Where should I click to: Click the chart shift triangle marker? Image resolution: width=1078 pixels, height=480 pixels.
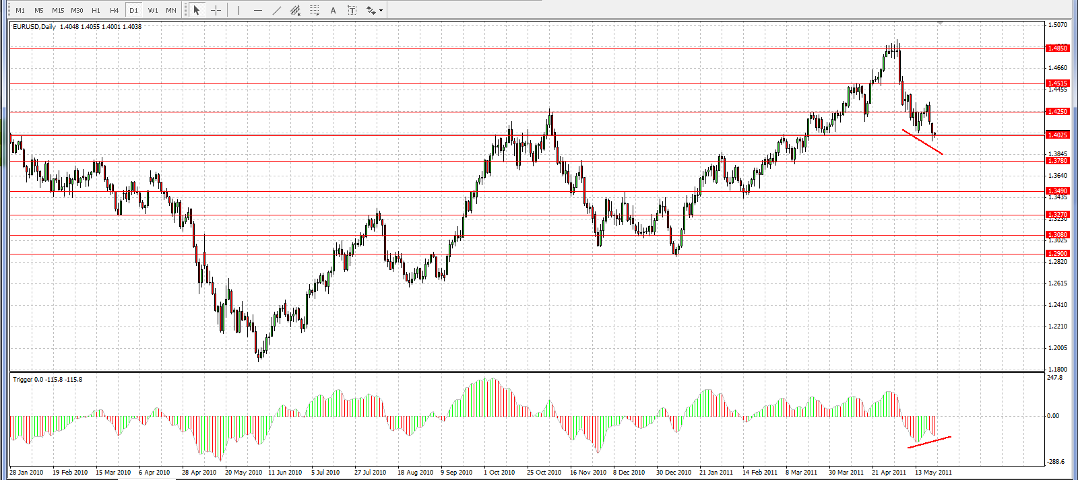tap(940, 24)
